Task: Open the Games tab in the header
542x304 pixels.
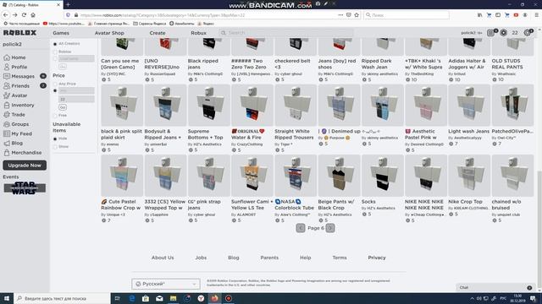Action: coord(61,33)
